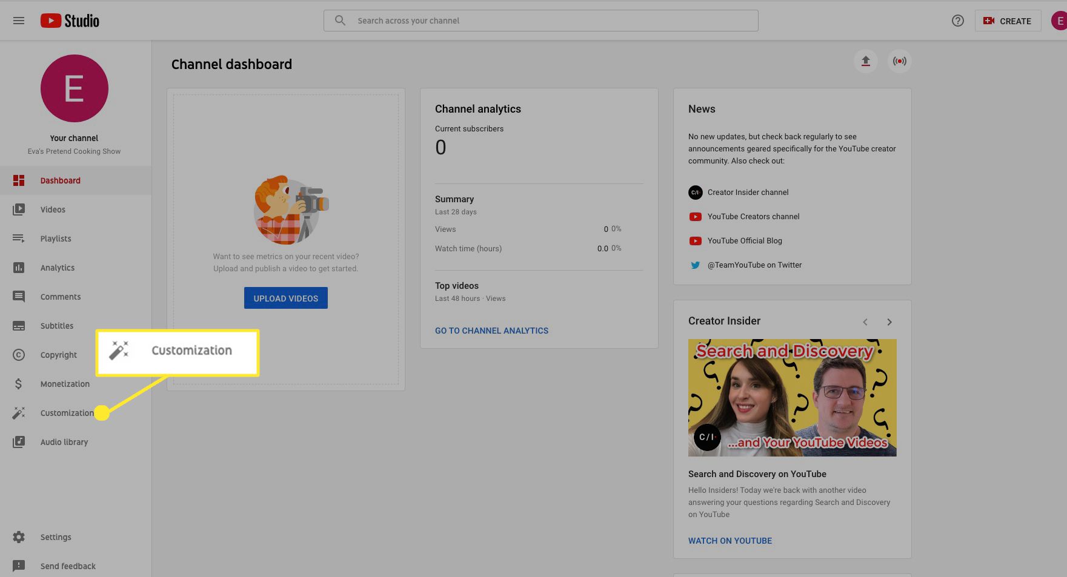Screen dimensions: 1067x577
Task: Click the UPLOAD VIDEOS button
Action: tap(286, 298)
